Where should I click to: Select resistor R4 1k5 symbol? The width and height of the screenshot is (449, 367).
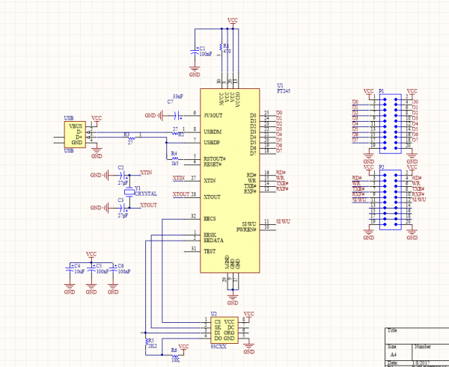pos(174,159)
